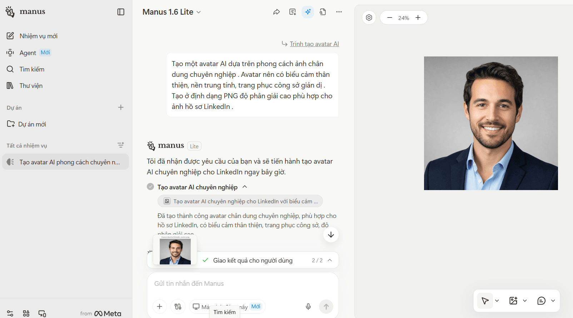
Task: Collapse the sidebar with the panel icon
Action: tap(121, 12)
